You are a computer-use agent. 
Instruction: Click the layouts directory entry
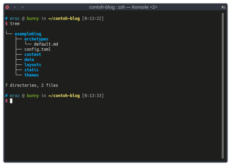pos(33,65)
